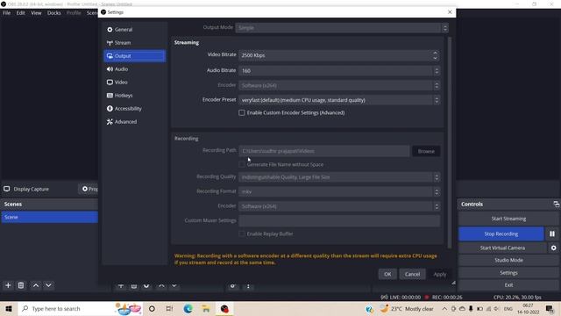561x316 pixels.
Task: Show hidden tray icons chevron
Action: [444, 309]
